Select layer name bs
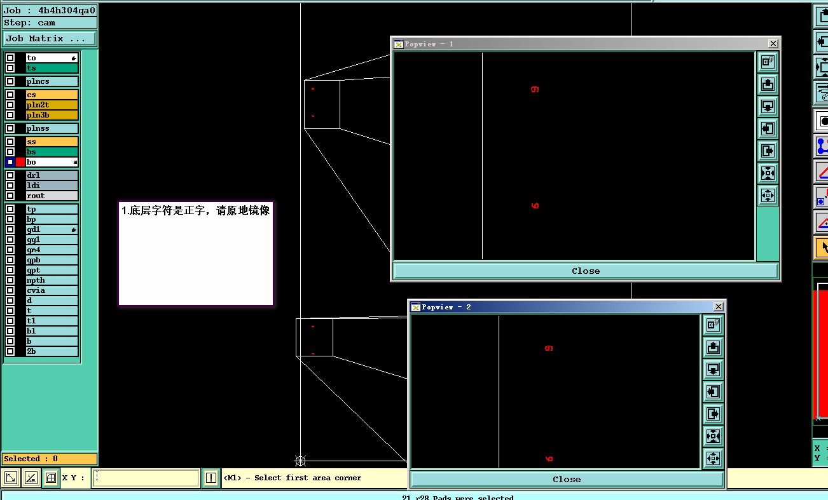 click(52, 152)
